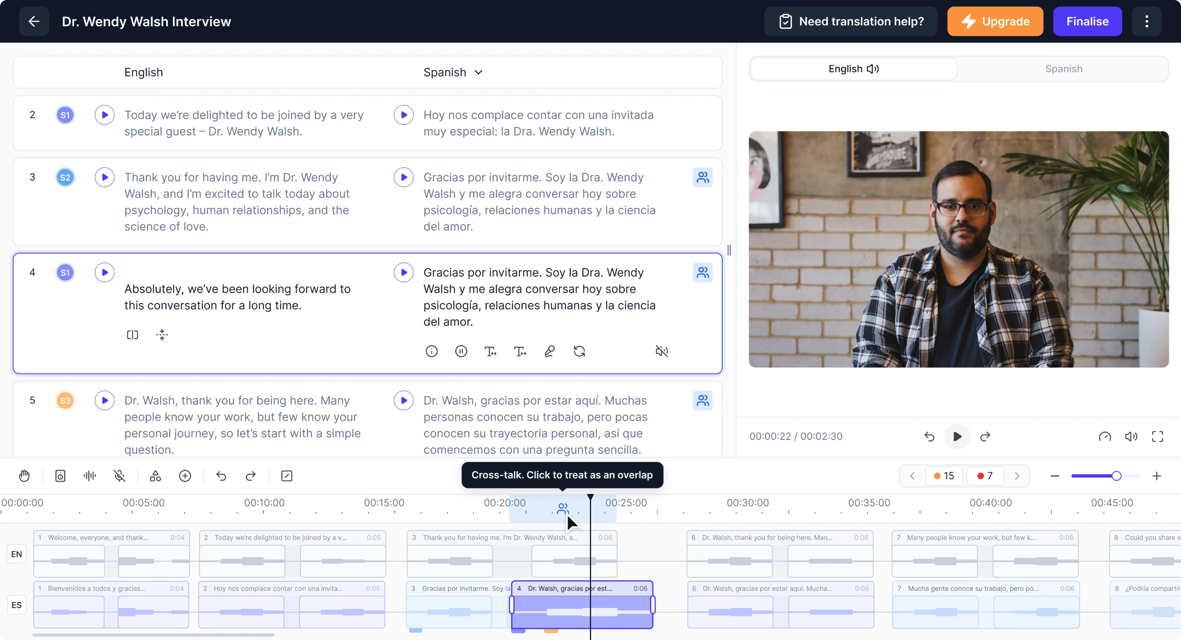
Task: Open the three-dot more options menu
Action: tap(1146, 22)
